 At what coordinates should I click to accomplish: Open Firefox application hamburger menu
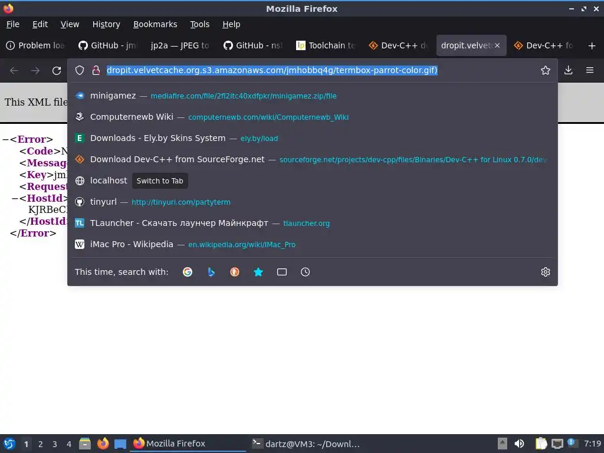click(x=590, y=70)
